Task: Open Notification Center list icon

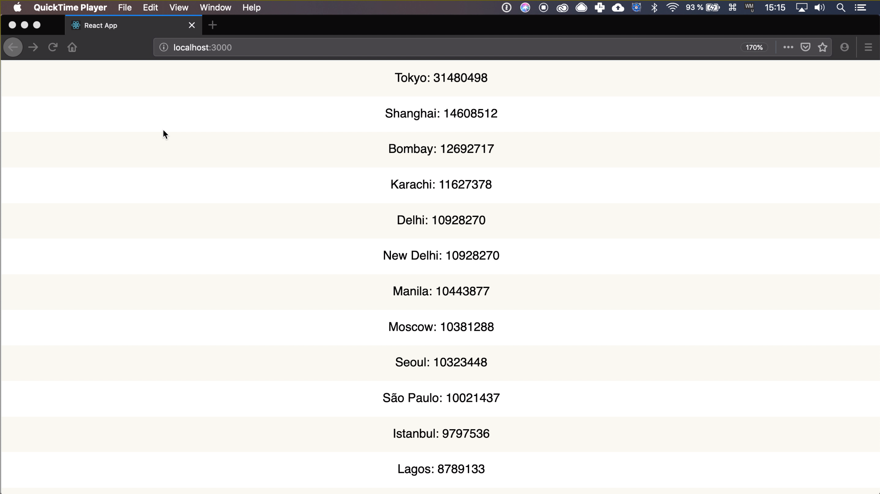Action: click(x=861, y=7)
